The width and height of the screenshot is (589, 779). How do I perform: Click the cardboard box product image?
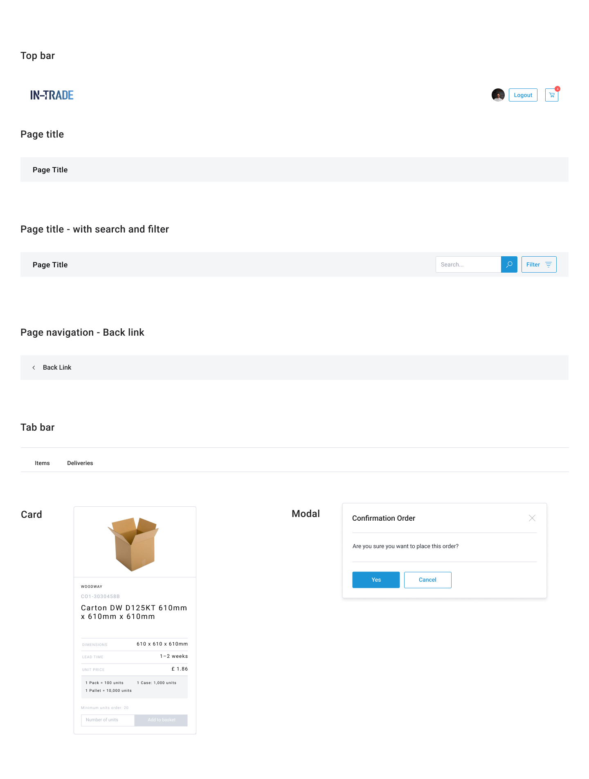coord(133,544)
